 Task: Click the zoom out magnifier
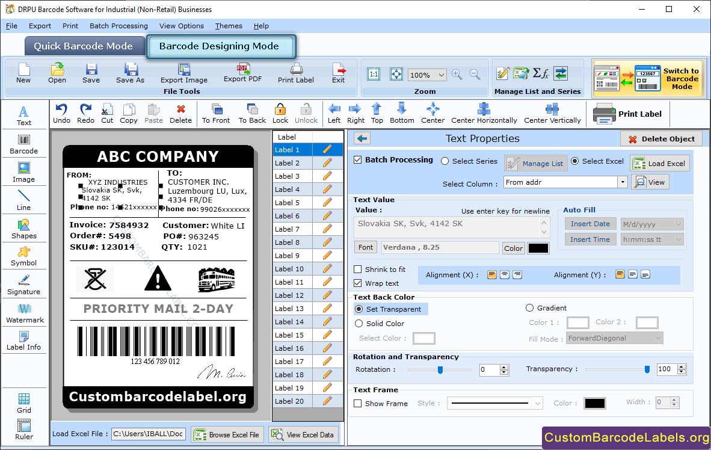(475, 75)
